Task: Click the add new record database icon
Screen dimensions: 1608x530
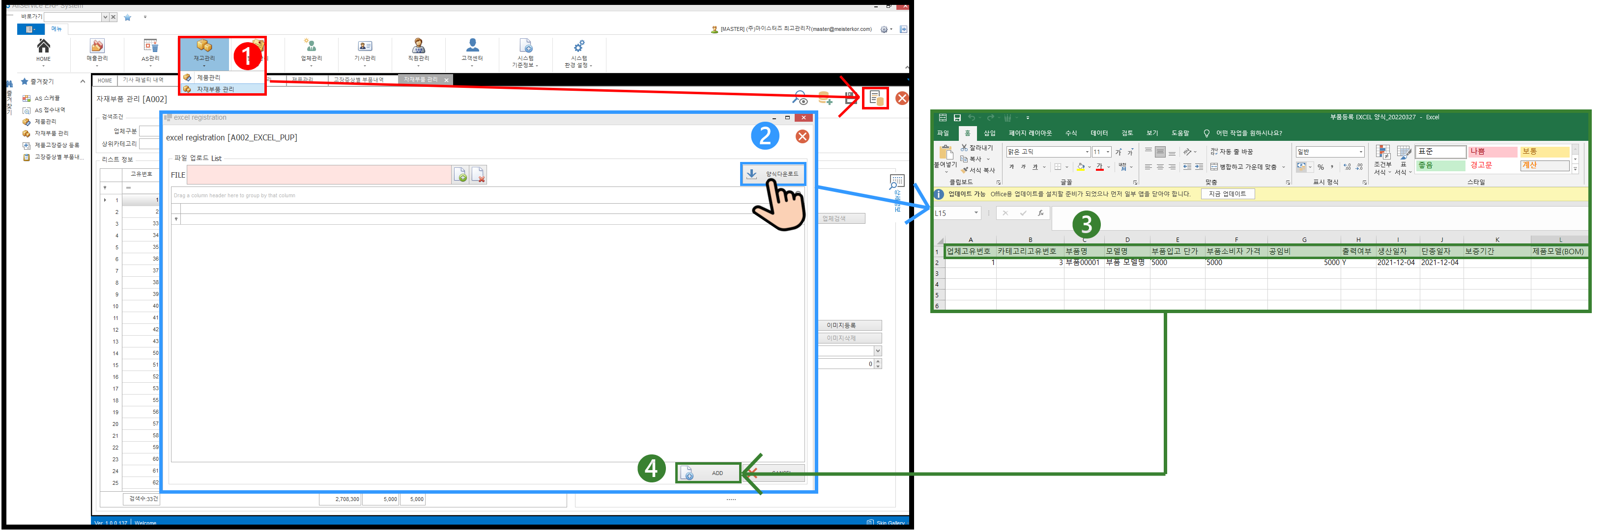Action: tap(825, 99)
